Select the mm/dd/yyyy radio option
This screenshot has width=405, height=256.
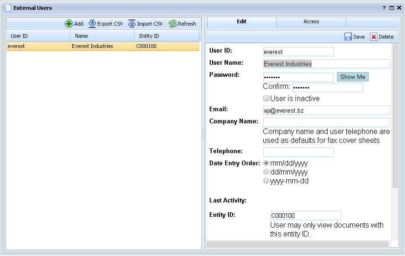[266, 163]
